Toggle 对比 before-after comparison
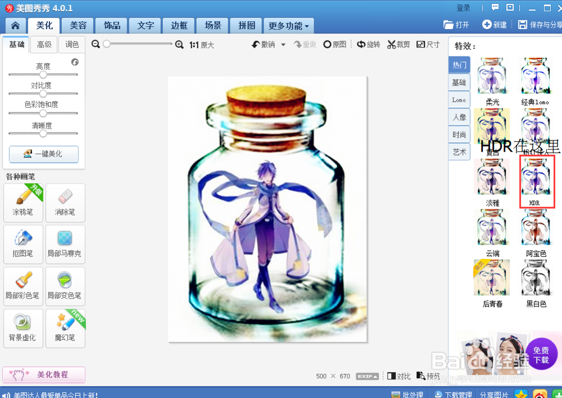This screenshot has height=398, width=562. click(x=399, y=376)
